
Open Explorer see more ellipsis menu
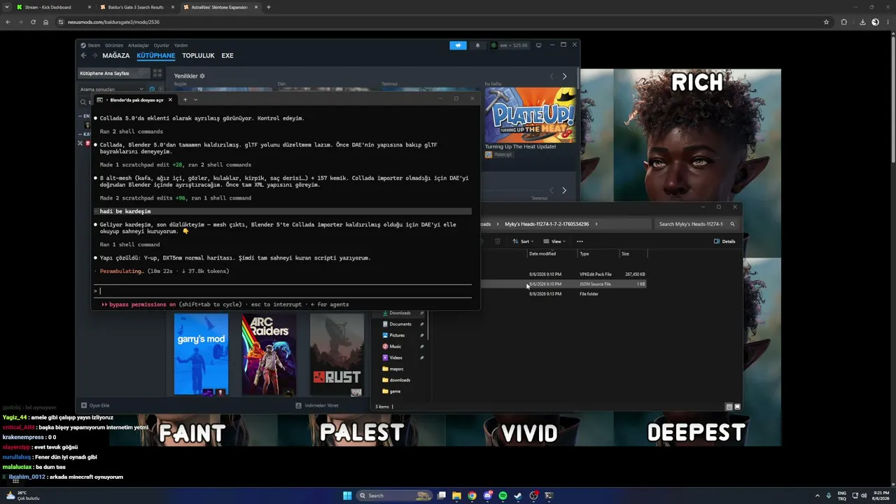click(x=580, y=241)
